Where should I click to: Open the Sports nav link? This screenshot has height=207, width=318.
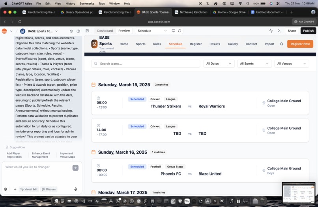pos(140,44)
